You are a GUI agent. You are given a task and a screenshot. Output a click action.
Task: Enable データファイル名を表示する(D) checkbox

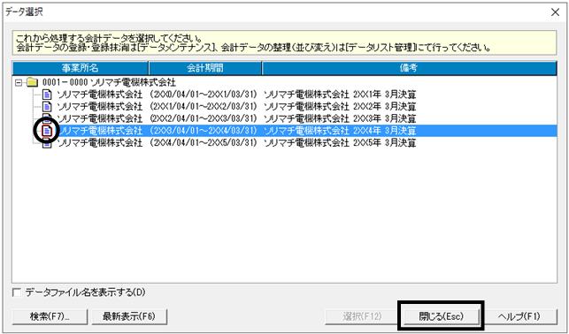[x=16, y=292]
